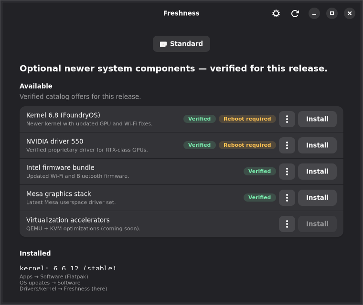Image resolution: width=363 pixels, height=305 pixels.
Task: Select the Mesa graphics stack title
Action: coord(59,194)
